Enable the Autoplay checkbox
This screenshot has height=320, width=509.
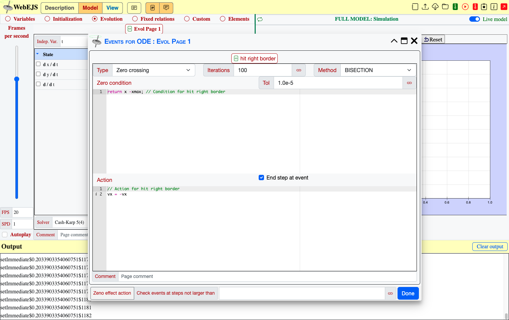5,235
